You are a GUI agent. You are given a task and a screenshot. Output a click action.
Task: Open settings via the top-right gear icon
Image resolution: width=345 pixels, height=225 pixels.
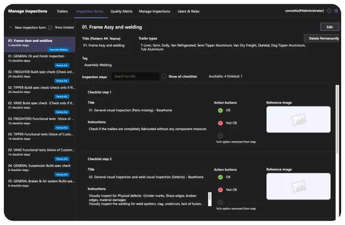tap(336, 11)
